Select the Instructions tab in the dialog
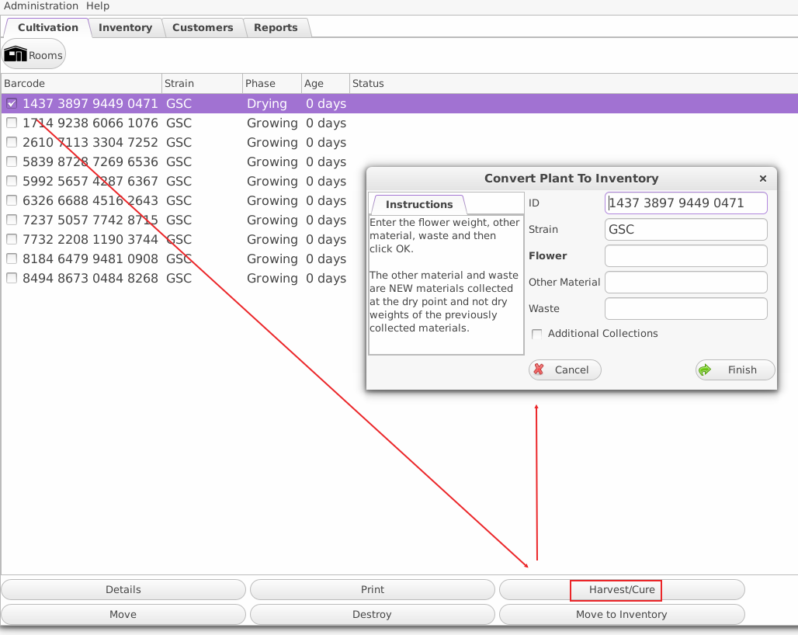The image size is (798, 635). [419, 205]
